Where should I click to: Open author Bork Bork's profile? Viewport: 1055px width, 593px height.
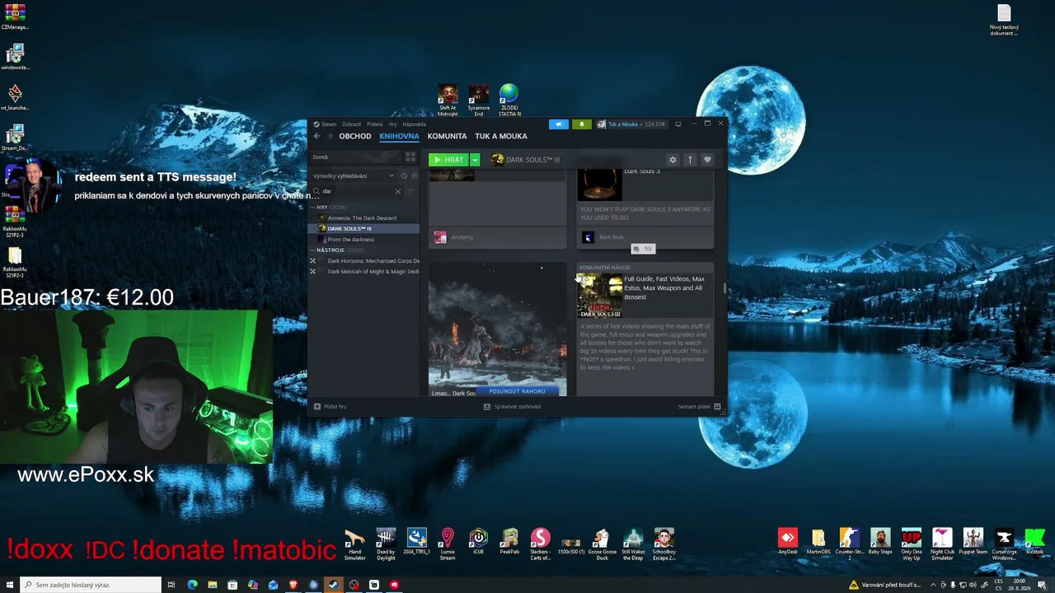pyautogui.click(x=612, y=237)
